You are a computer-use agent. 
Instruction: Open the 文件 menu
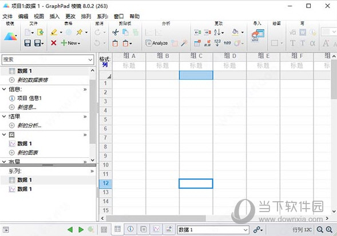click(7, 17)
